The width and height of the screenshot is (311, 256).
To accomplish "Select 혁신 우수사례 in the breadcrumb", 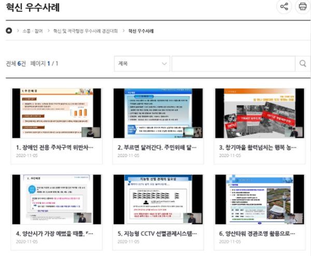I will [140, 31].
